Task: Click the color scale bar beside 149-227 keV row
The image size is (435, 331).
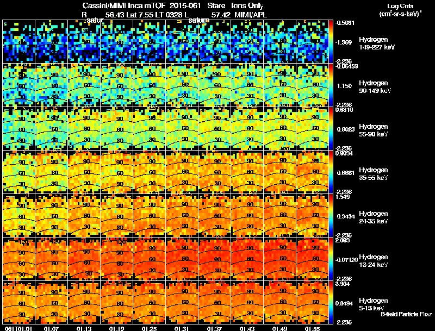Action: pyautogui.click(x=331, y=42)
